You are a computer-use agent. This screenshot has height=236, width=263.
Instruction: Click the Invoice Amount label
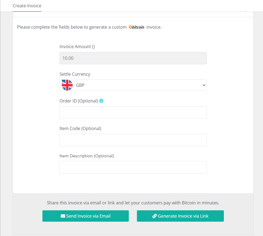pyautogui.click(x=77, y=46)
